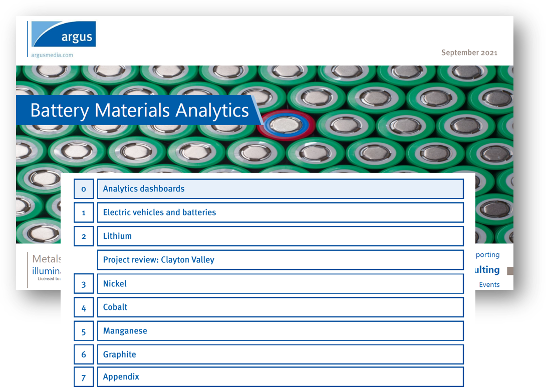This screenshot has height=392, width=546.
Task: Go to the Appendix entry
Action: pos(280,376)
